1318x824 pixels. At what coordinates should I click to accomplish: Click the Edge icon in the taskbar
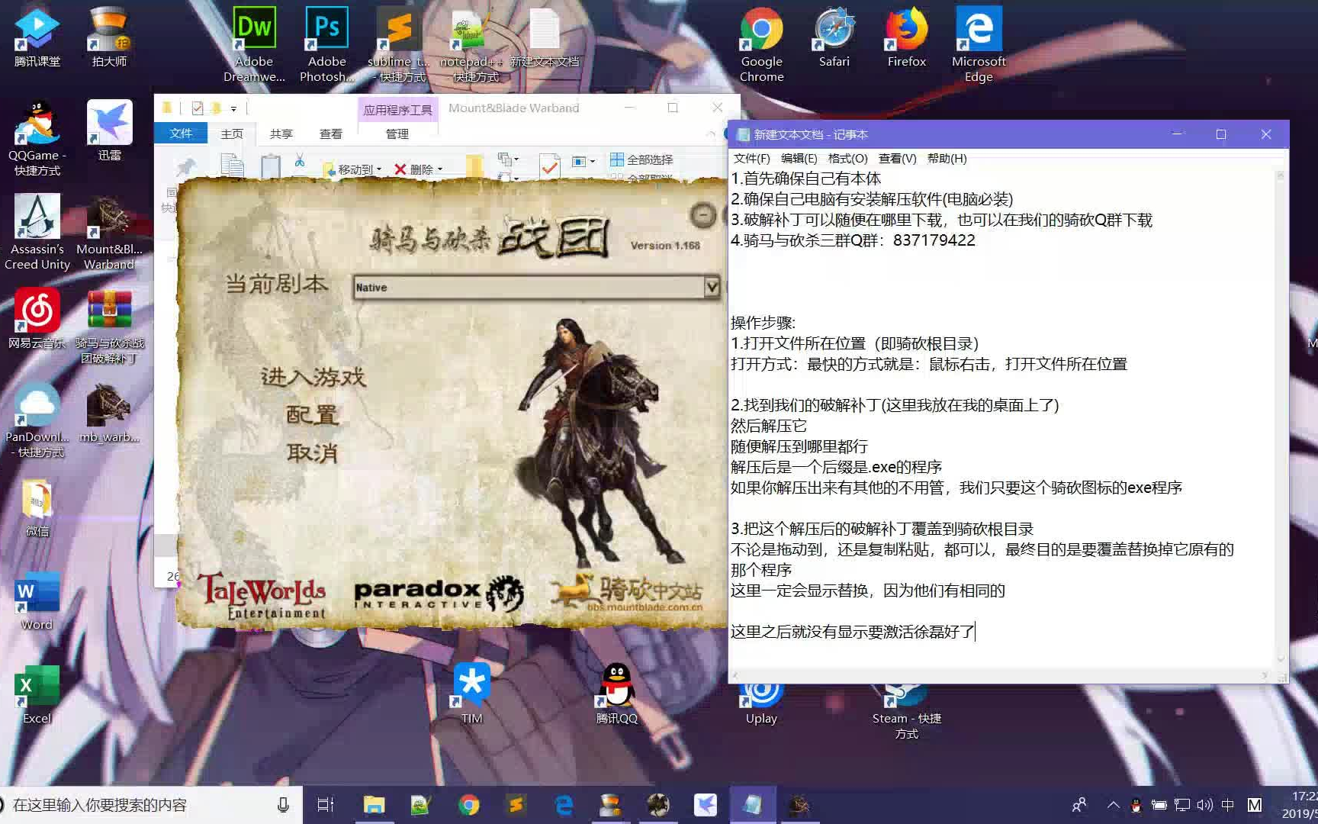tap(564, 805)
